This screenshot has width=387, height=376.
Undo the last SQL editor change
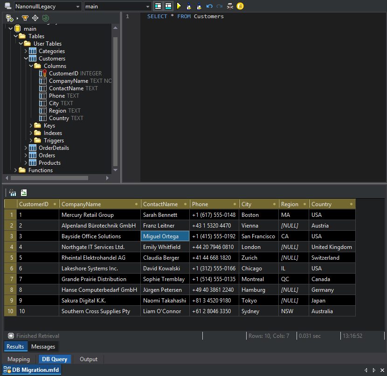tap(209, 6)
